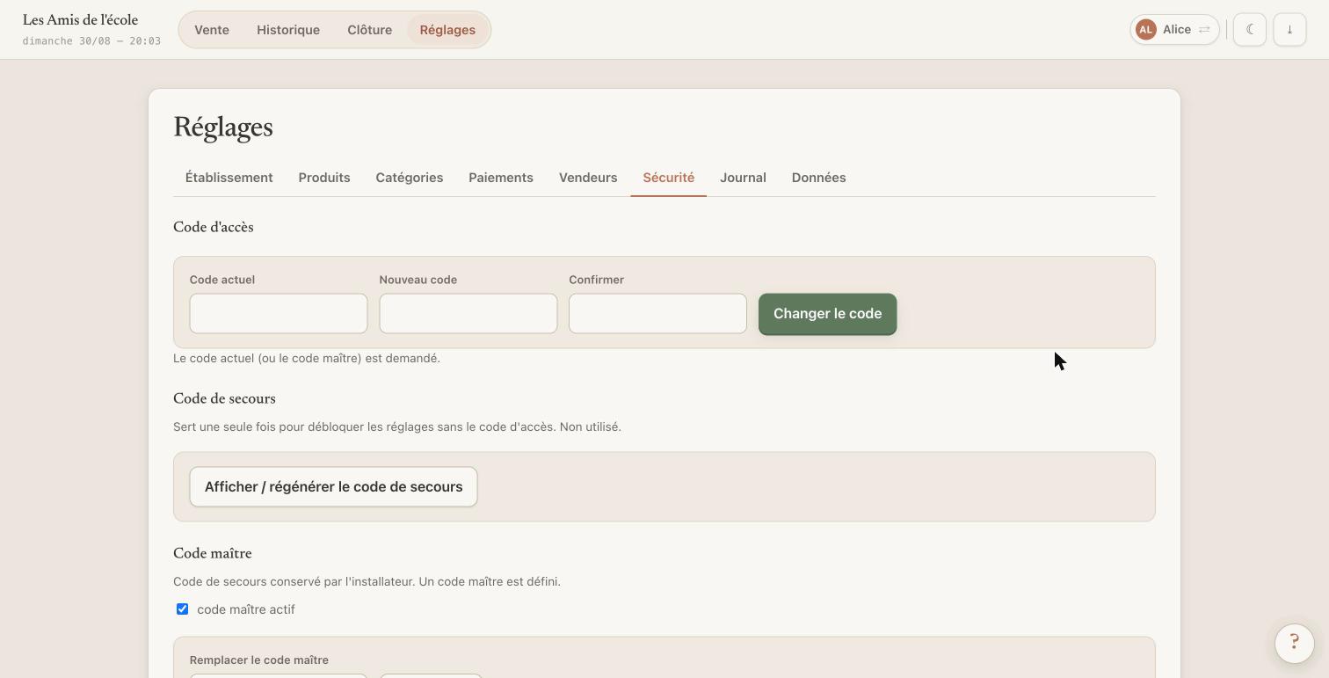Image resolution: width=1329 pixels, height=678 pixels.
Task: Uncheck the code maître actif checkbox
Action: (x=182, y=609)
